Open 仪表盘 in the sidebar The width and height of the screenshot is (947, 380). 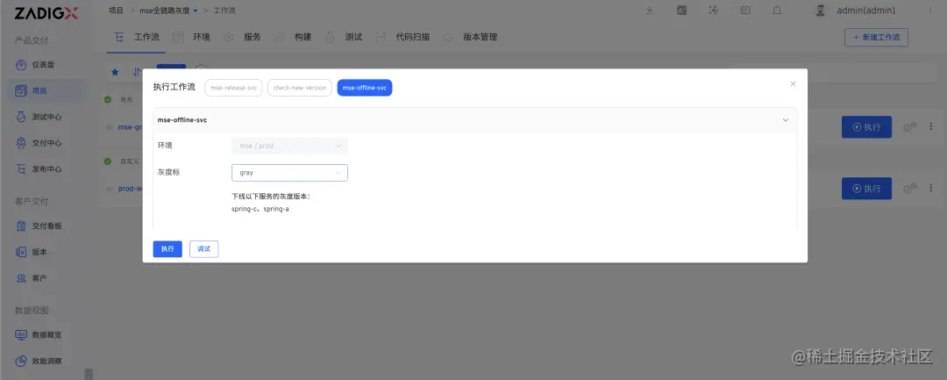point(42,65)
